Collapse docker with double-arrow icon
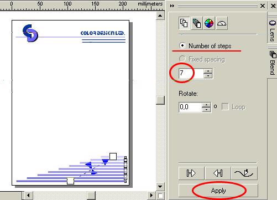This screenshot has width=277, height=200. 172,6
